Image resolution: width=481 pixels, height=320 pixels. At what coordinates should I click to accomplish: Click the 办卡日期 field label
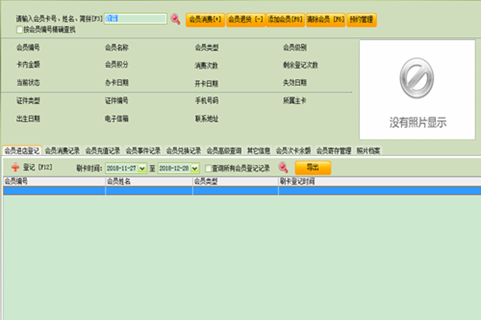click(x=117, y=83)
